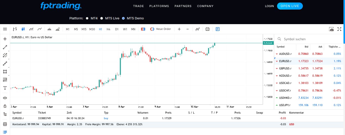This screenshot has width=345, height=135.
Task: Click the OPEN LIVE button
Action: tap(290, 6)
